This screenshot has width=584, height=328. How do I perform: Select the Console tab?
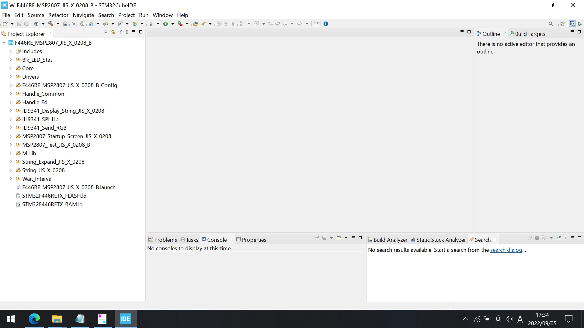(x=216, y=240)
